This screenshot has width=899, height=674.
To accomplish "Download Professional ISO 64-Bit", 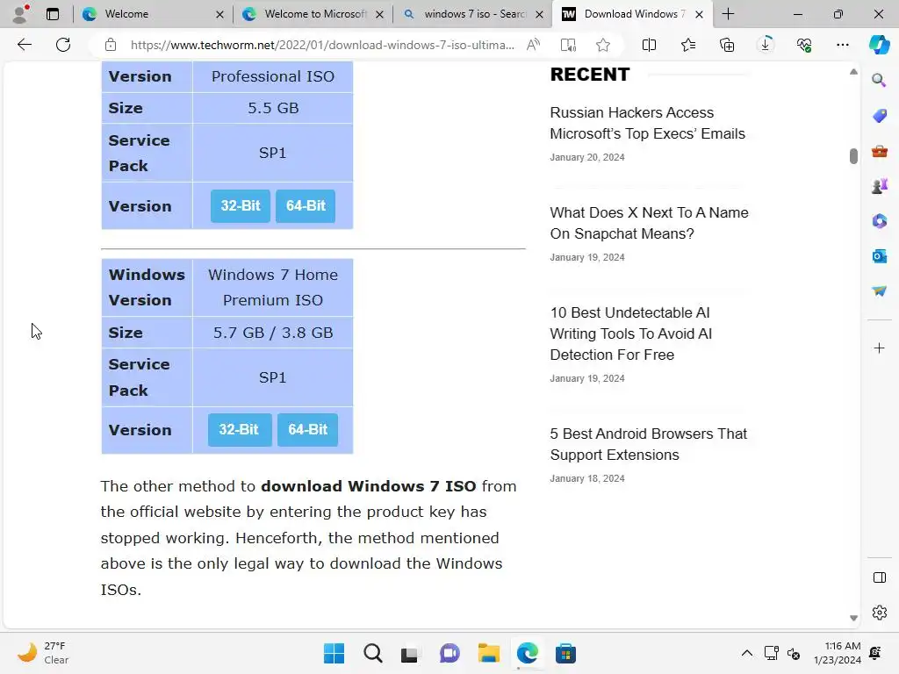I will [306, 205].
